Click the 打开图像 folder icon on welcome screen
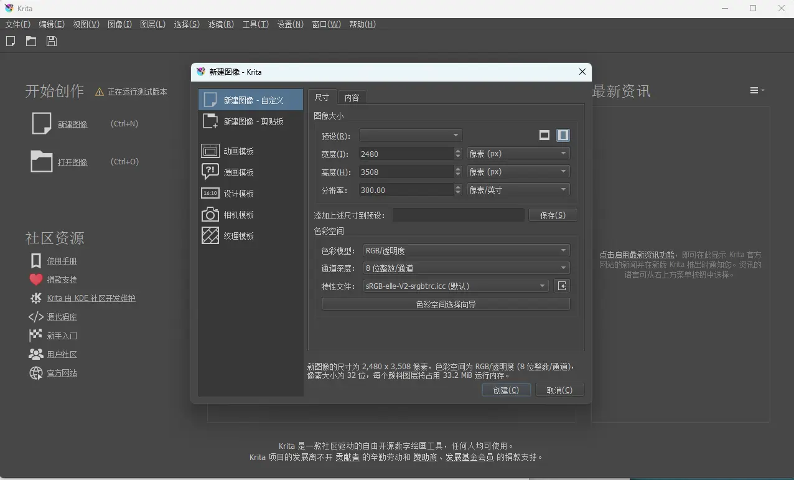Viewport: 794px width, 480px height. pos(41,161)
